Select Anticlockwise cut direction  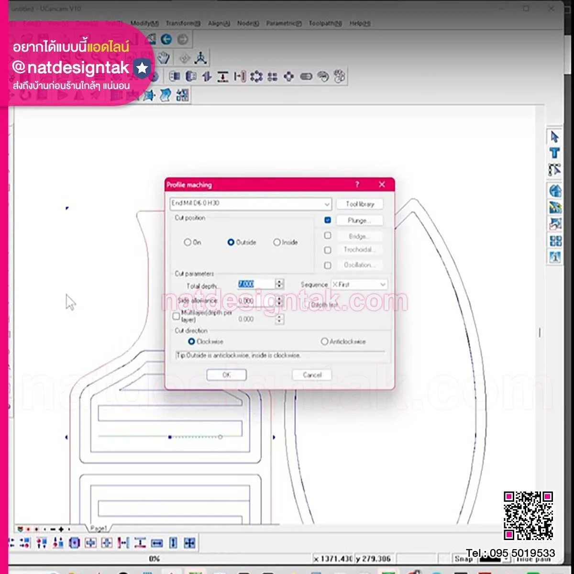324,342
